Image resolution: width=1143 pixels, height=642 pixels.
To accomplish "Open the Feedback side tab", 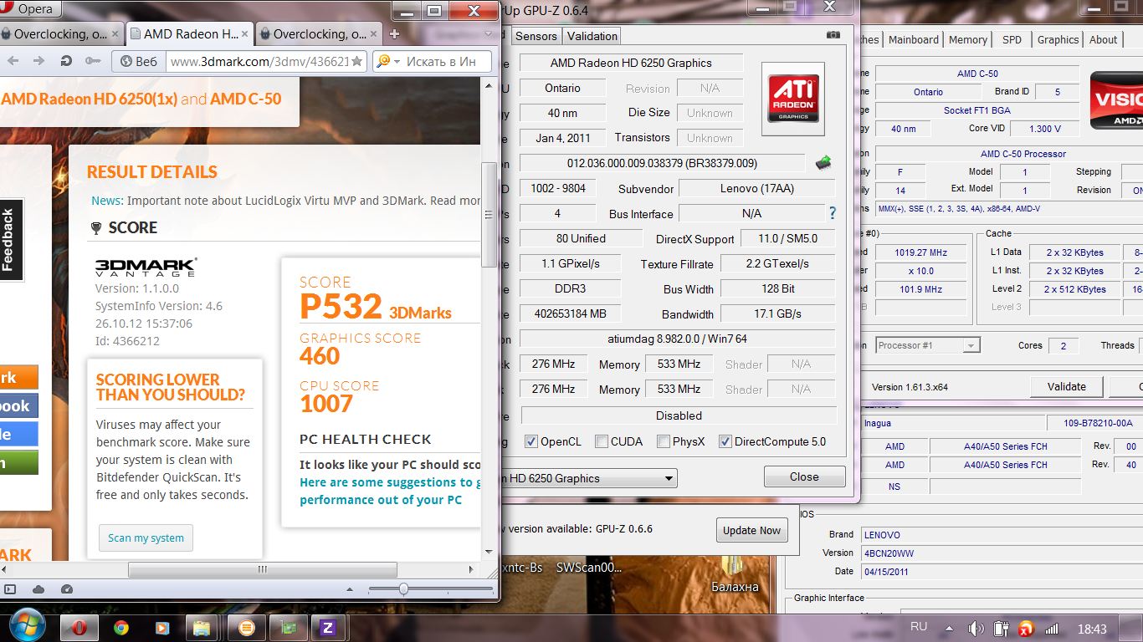I will pyautogui.click(x=10, y=240).
